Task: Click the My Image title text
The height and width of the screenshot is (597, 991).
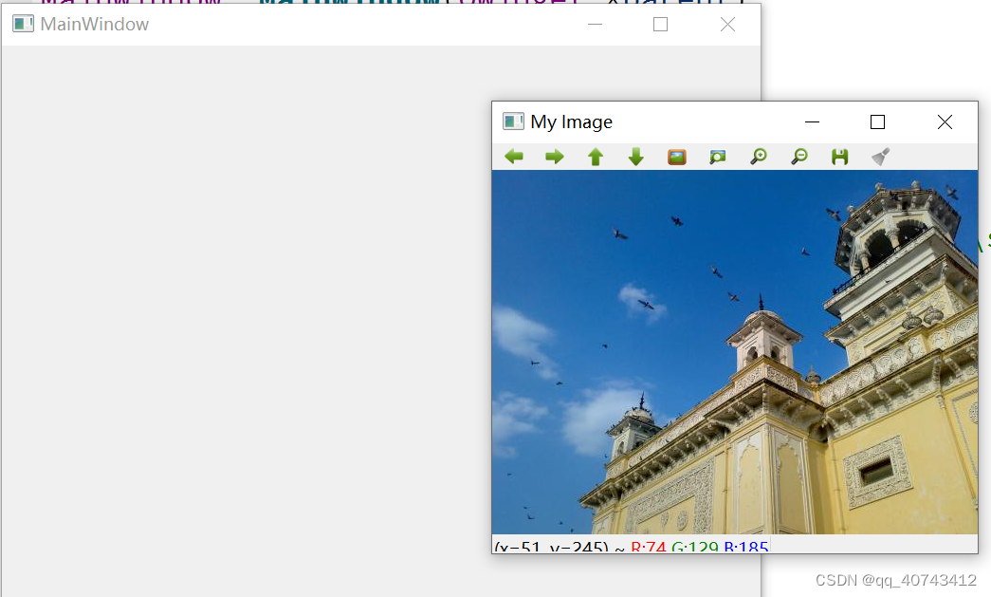Action: coord(571,121)
